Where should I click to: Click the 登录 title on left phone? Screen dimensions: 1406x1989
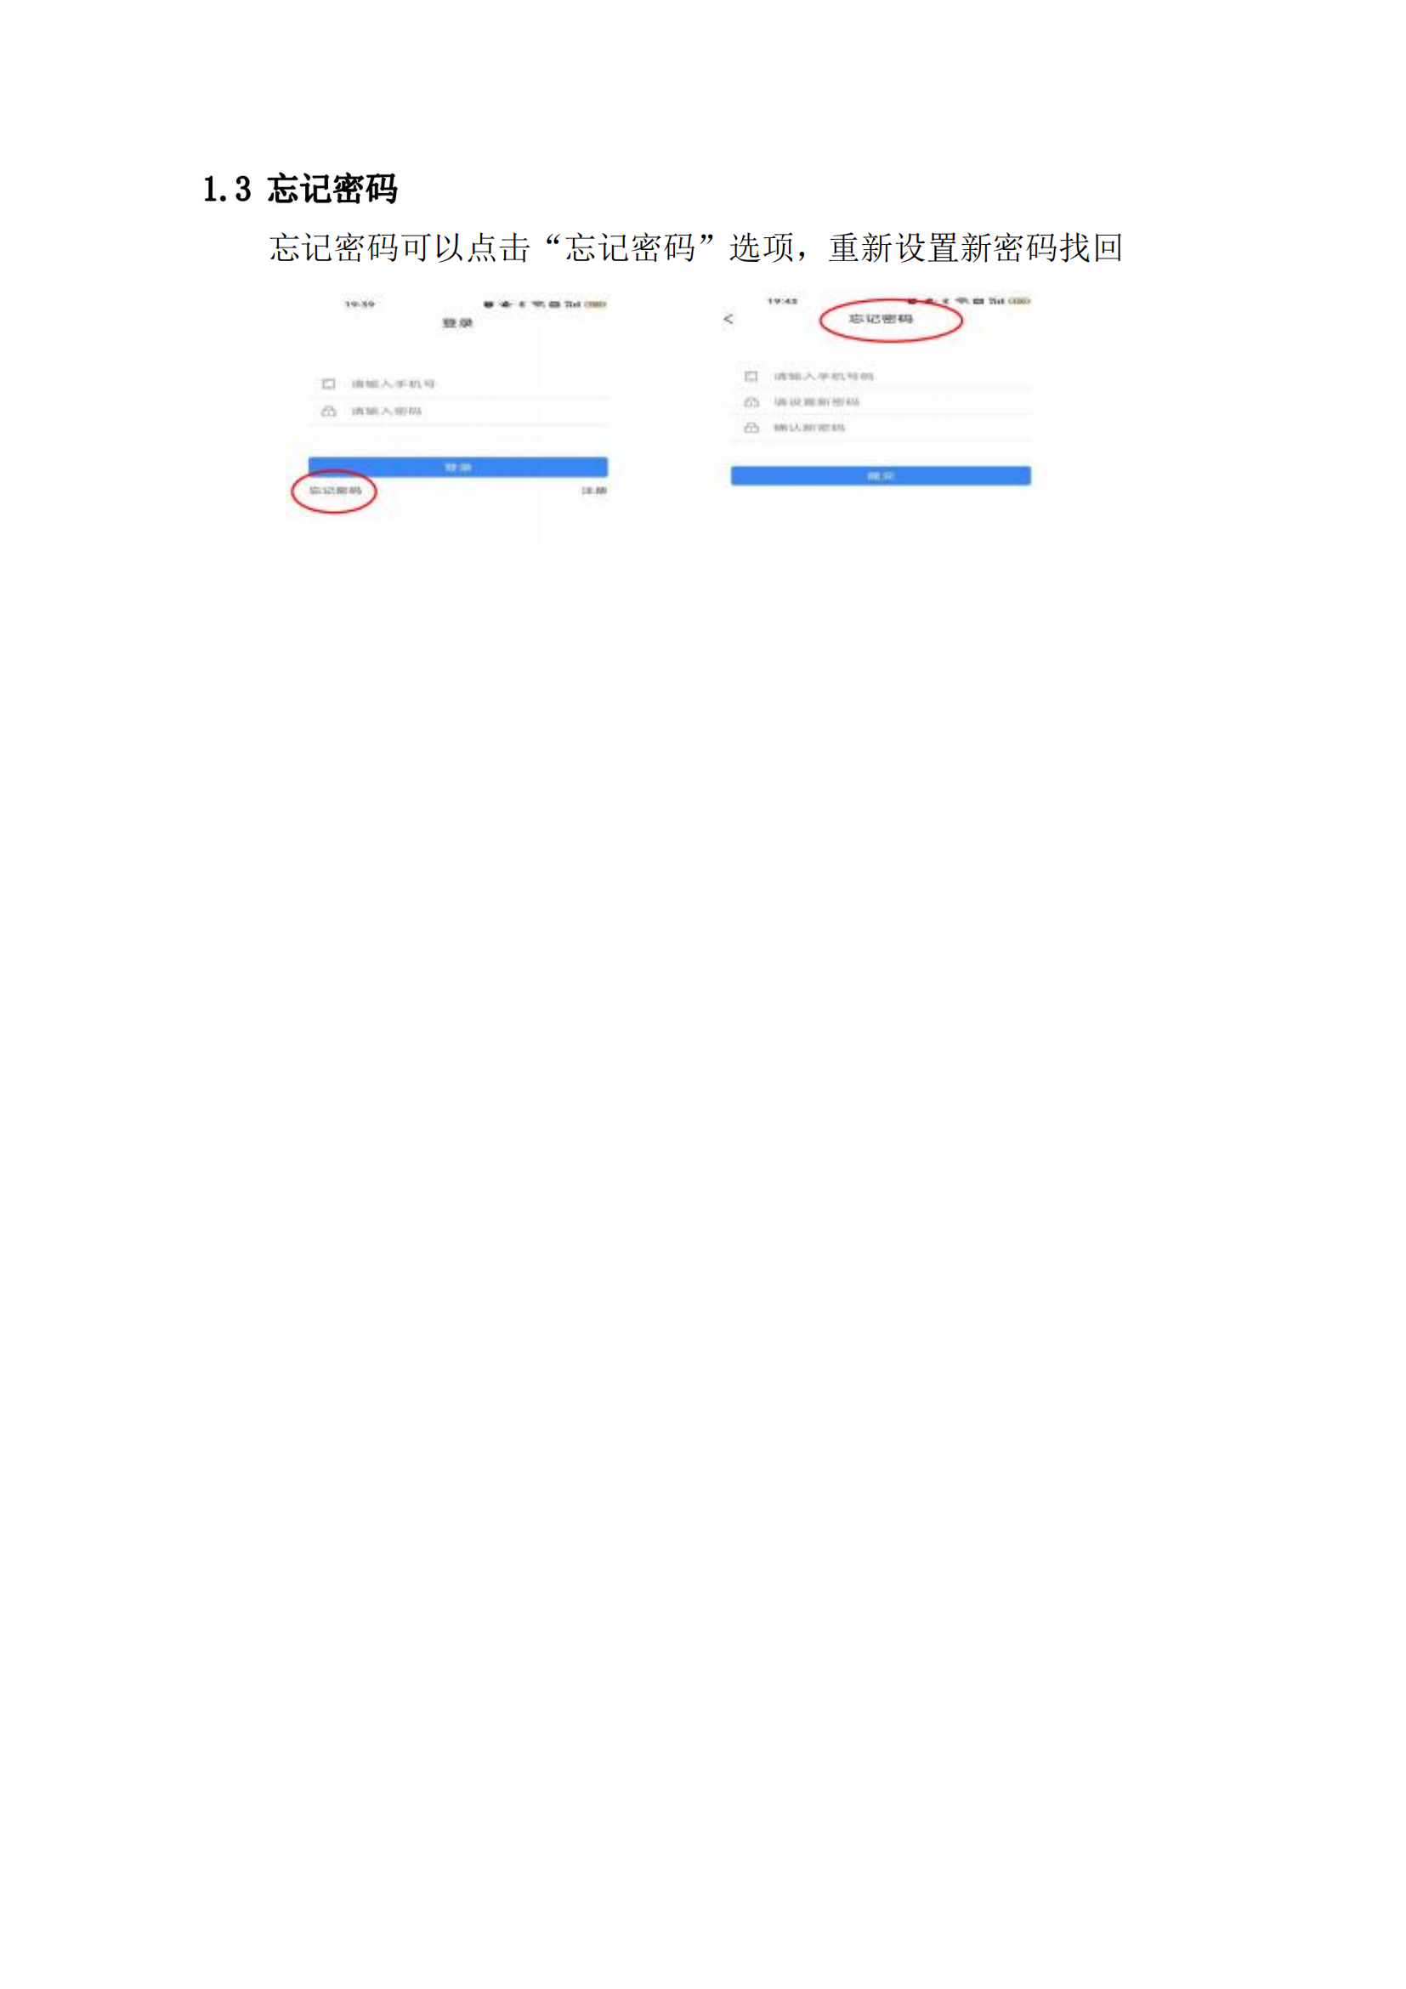(458, 323)
